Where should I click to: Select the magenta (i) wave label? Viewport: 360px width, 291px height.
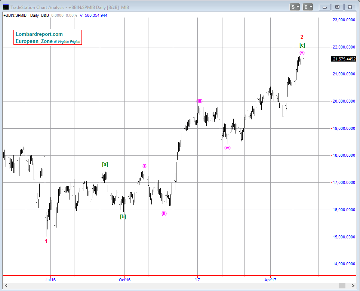[x=144, y=166]
